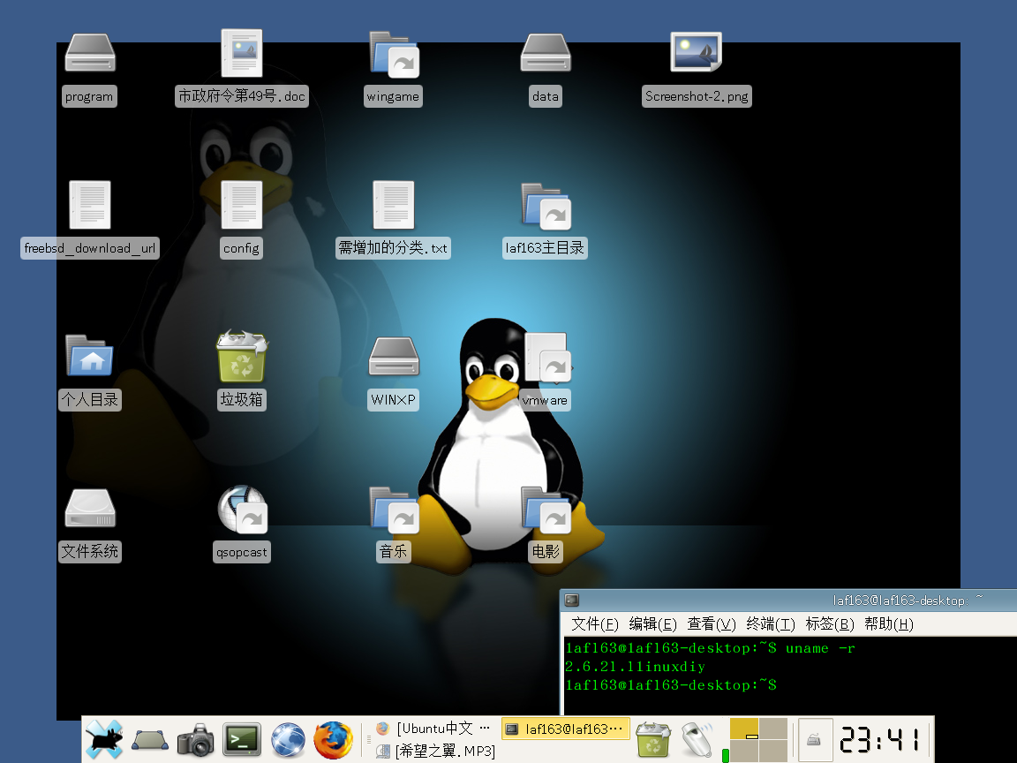Switch to the bottom-right workspace in pager
1017x763 pixels.
coord(773,751)
